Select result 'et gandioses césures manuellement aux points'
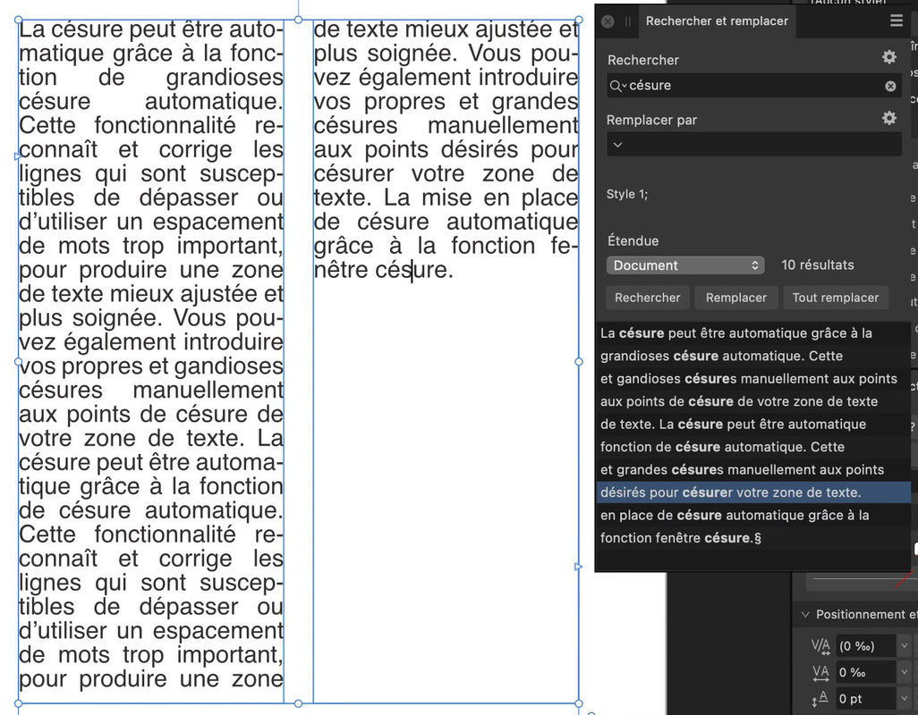 (x=752, y=379)
